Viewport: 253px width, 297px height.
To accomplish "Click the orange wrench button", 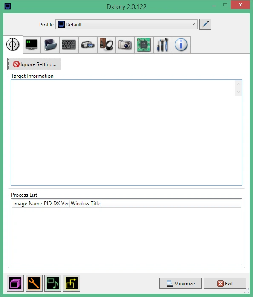I will [34, 283].
